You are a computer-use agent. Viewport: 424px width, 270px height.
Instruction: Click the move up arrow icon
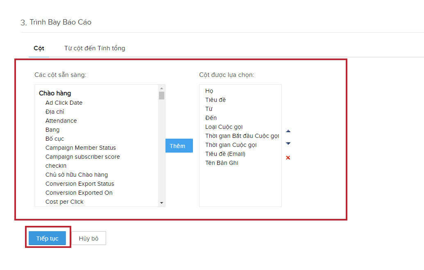click(288, 131)
